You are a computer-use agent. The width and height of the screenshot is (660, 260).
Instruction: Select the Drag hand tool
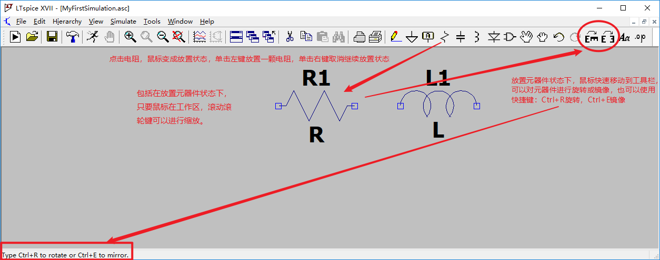coord(543,37)
